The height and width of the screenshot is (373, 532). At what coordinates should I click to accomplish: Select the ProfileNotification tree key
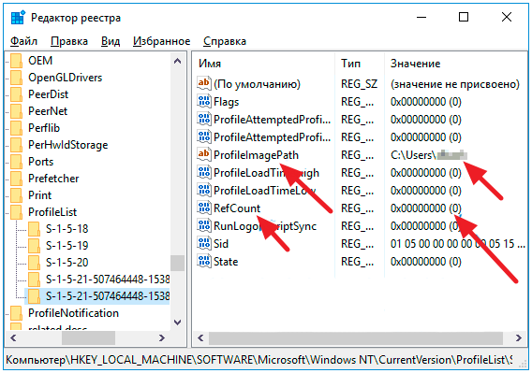pyautogui.click(x=73, y=313)
